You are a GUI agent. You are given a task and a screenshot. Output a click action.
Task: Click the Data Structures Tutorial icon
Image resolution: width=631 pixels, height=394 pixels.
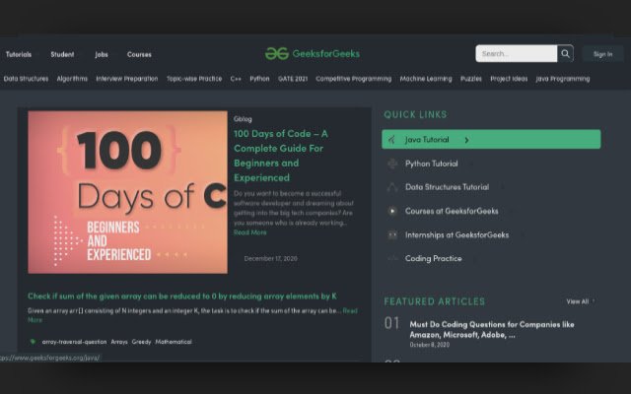392,187
